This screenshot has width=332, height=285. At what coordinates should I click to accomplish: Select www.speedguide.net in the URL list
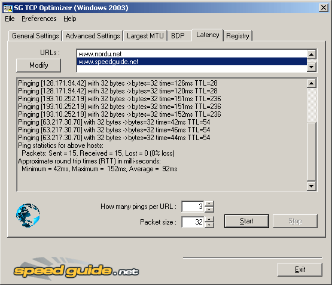coord(192,62)
